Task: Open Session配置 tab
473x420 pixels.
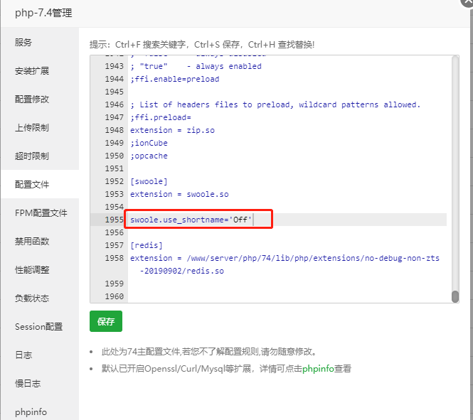Action: (40, 327)
